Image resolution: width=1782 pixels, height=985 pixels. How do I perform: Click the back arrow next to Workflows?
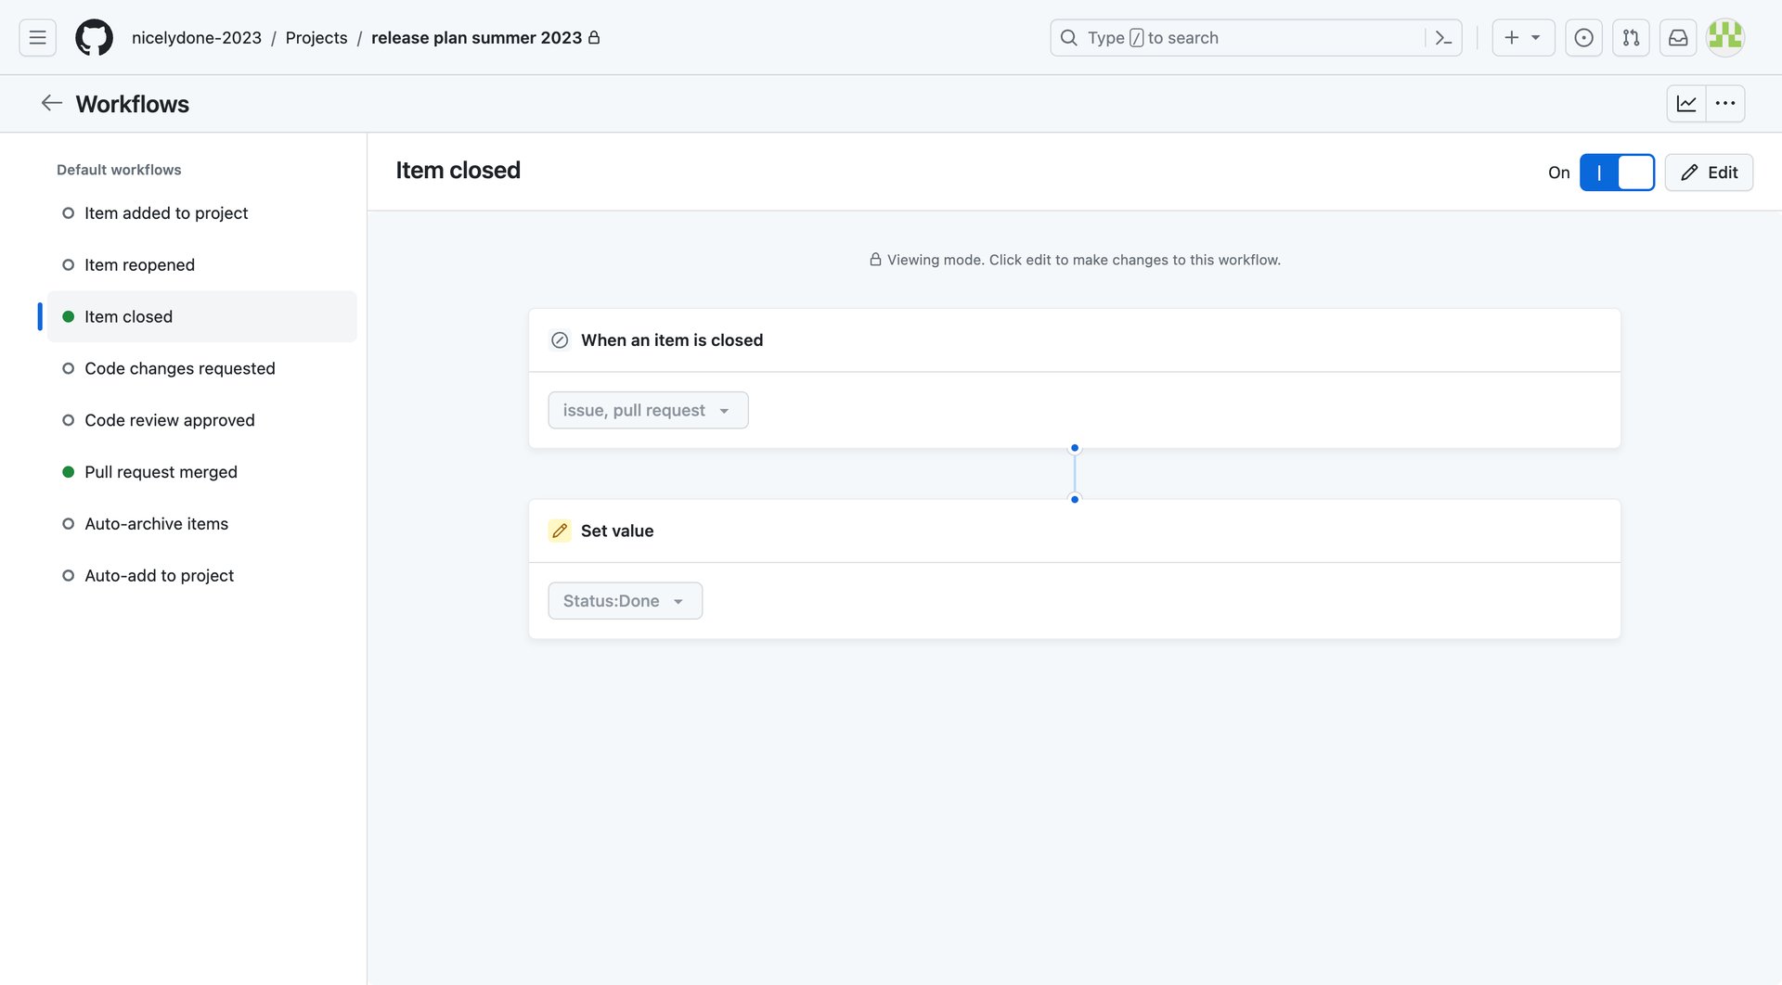(x=51, y=103)
